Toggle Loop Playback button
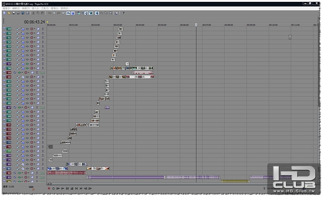The image size is (323, 197). click(x=54, y=188)
